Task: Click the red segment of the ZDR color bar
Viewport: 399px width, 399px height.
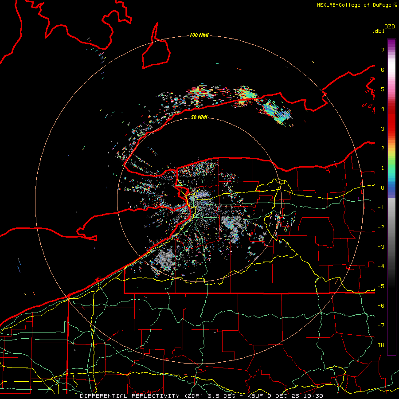Action: pos(391,120)
